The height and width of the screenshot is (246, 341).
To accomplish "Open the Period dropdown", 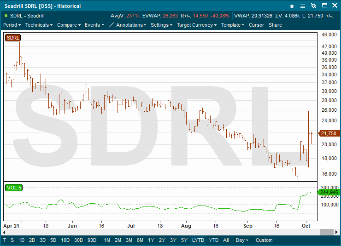I will click(x=12, y=25).
